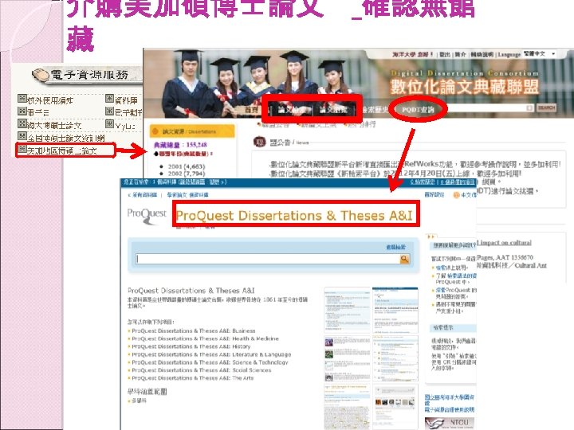The image size is (574, 430).
Task: Open ProQuest Dissertations & Theses A&I: Business link
Action: coord(192,330)
